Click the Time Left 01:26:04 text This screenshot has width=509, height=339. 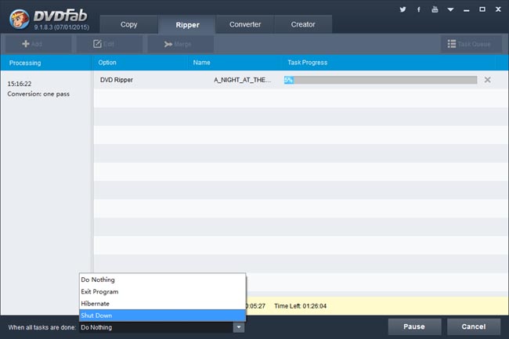click(300, 306)
